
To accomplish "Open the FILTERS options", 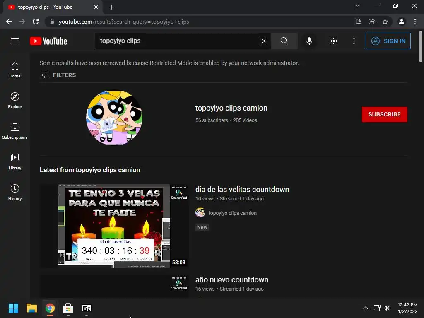I will (58, 75).
